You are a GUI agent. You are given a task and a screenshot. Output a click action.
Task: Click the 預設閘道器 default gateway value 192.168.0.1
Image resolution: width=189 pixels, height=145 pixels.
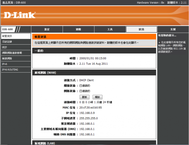[87, 124]
